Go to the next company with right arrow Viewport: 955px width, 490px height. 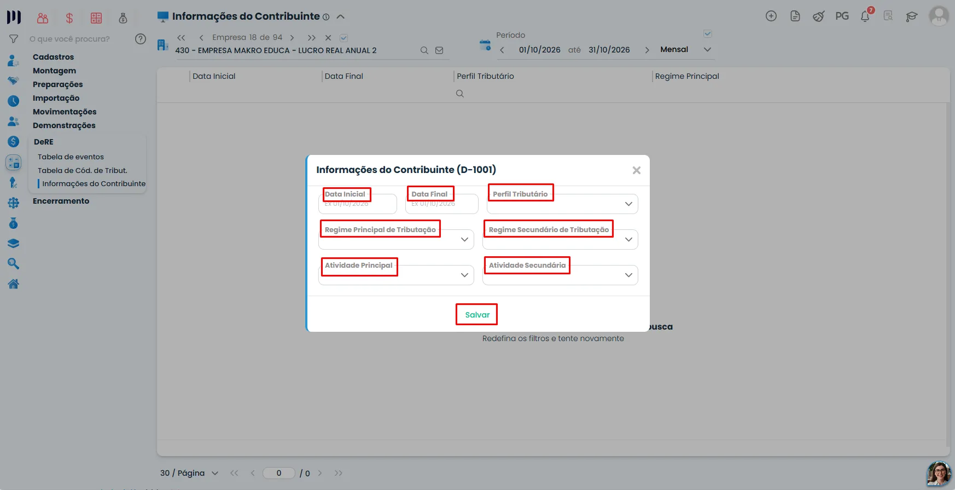pyautogui.click(x=292, y=38)
